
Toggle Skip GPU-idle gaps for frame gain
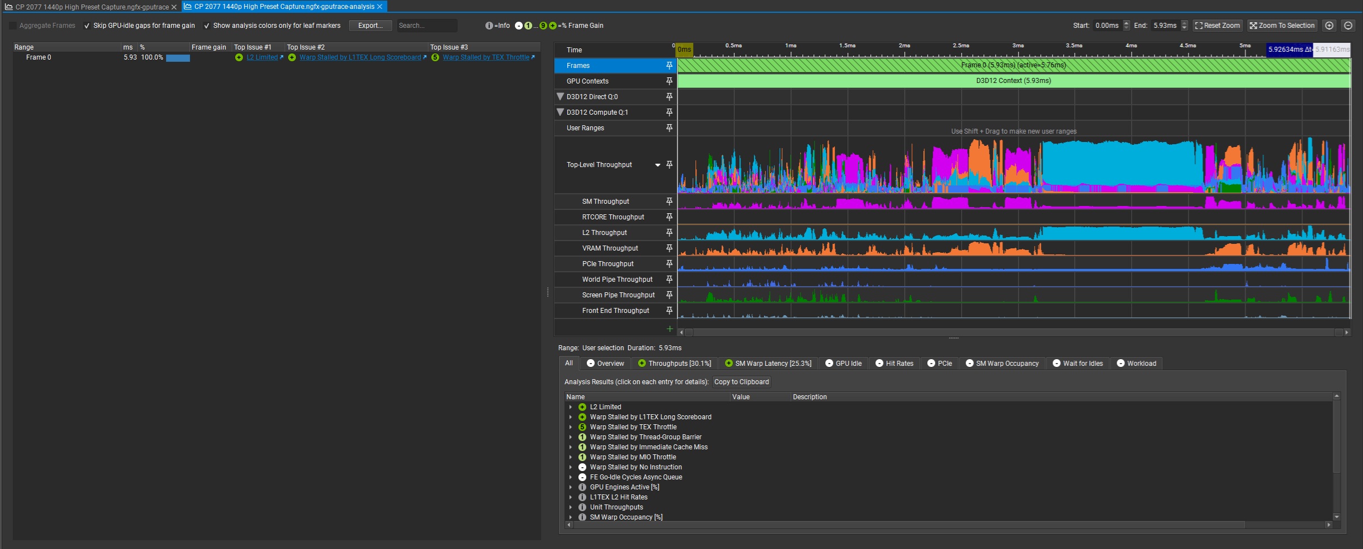coord(87,26)
